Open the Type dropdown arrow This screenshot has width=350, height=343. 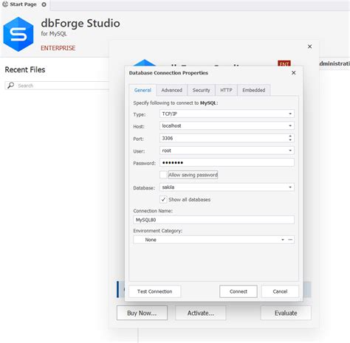290,114
